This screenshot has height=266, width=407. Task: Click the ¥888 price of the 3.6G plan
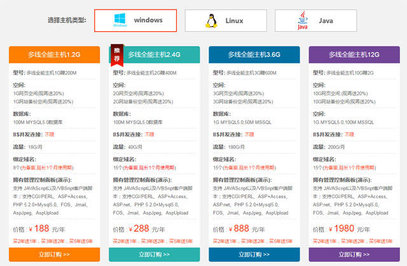click(239, 229)
